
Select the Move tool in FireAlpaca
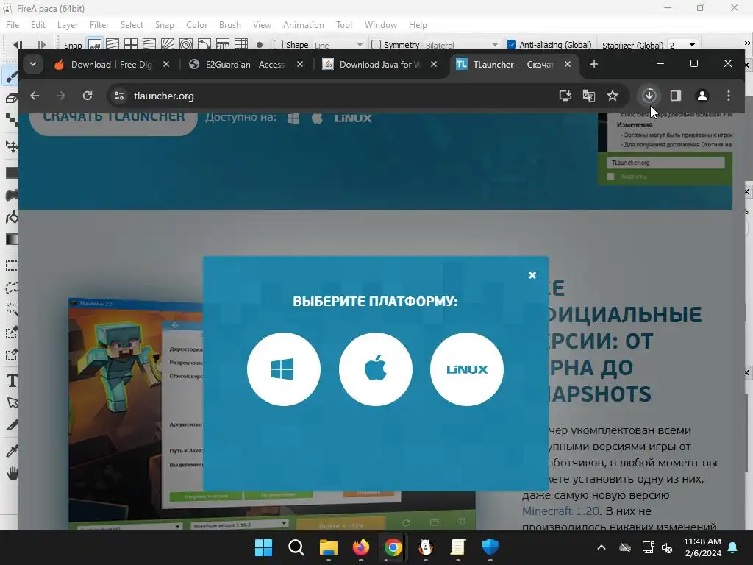10,146
